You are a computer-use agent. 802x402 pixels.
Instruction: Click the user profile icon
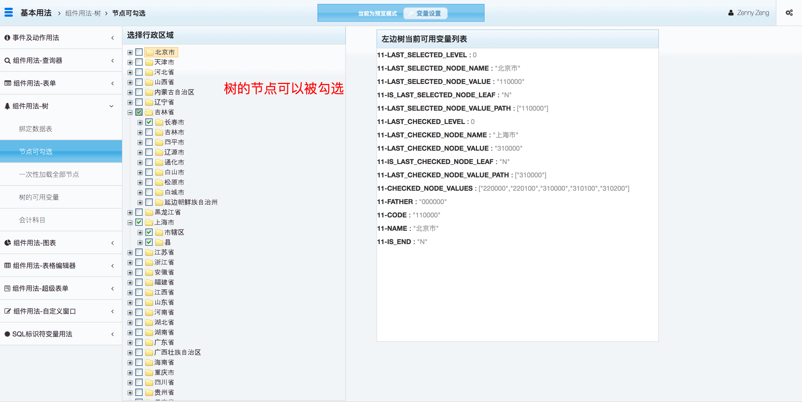click(x=731, y=13)
